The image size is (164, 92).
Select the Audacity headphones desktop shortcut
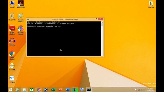12,42
